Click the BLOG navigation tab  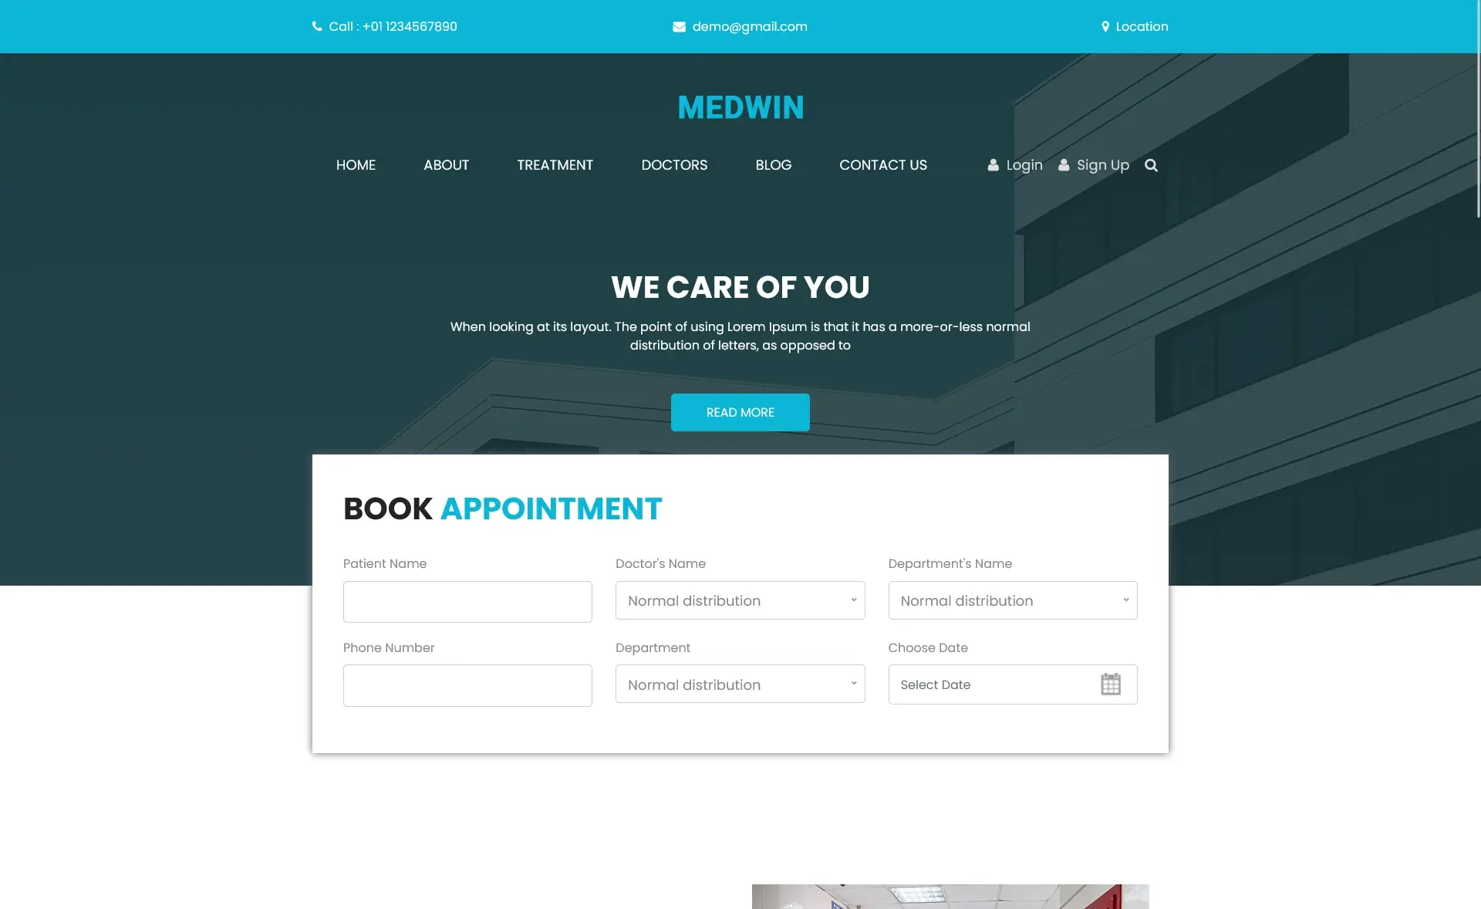[774, 164]
